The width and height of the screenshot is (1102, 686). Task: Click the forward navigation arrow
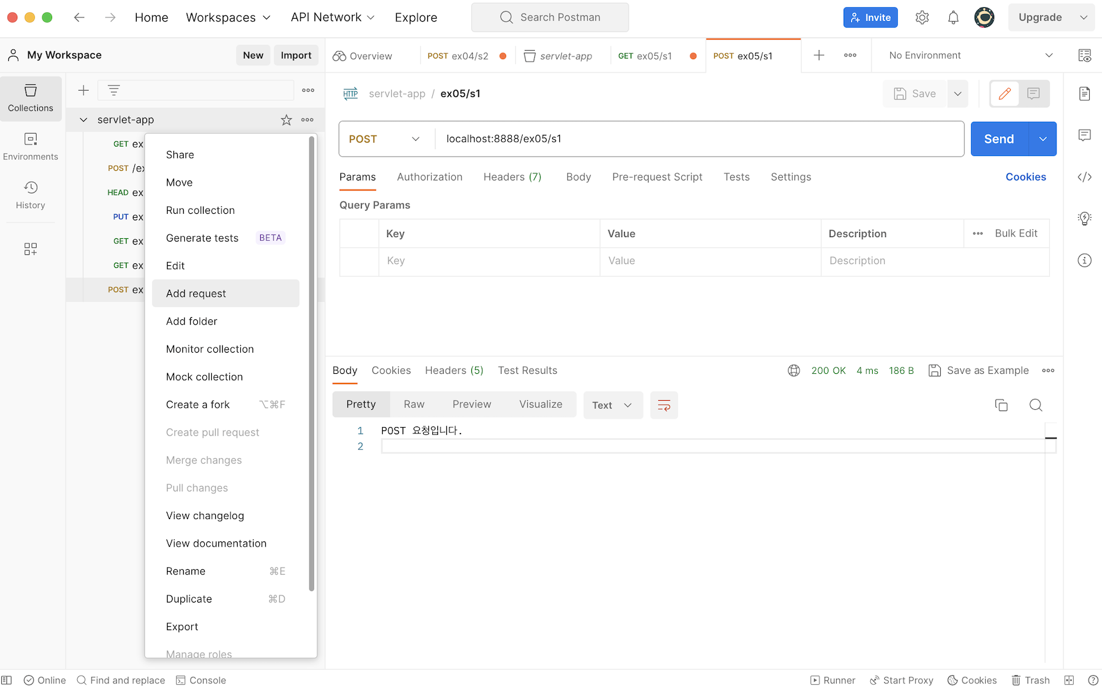[110, 17]
